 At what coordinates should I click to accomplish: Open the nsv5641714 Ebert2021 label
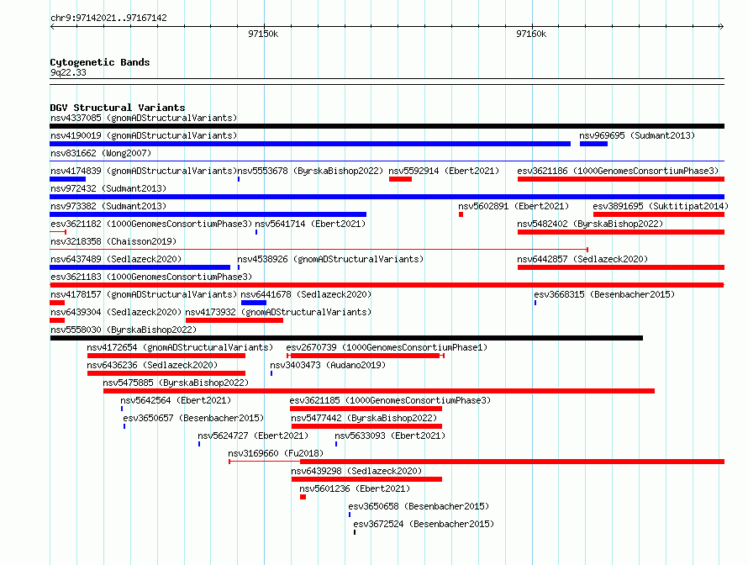[310, 224]
